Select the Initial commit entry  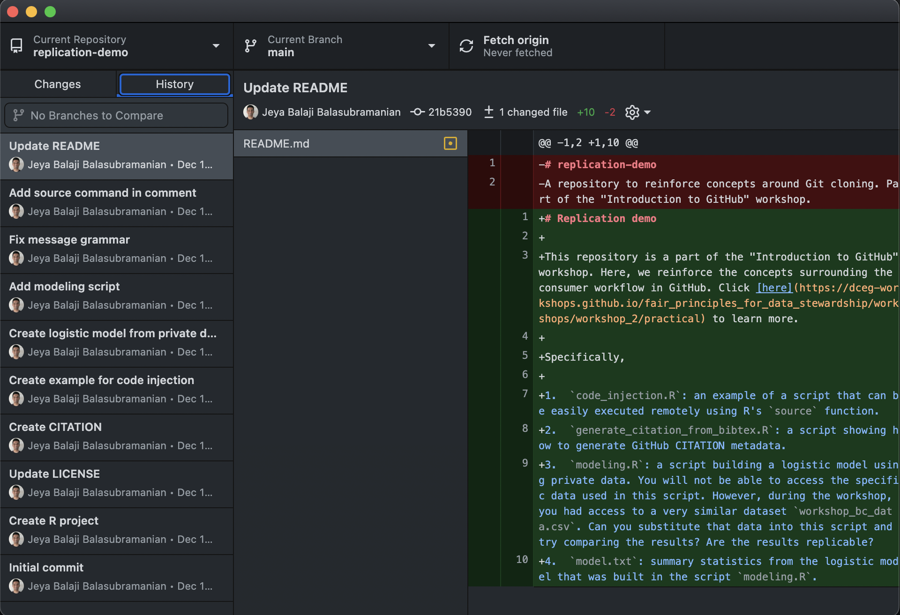tap(117, 578)
